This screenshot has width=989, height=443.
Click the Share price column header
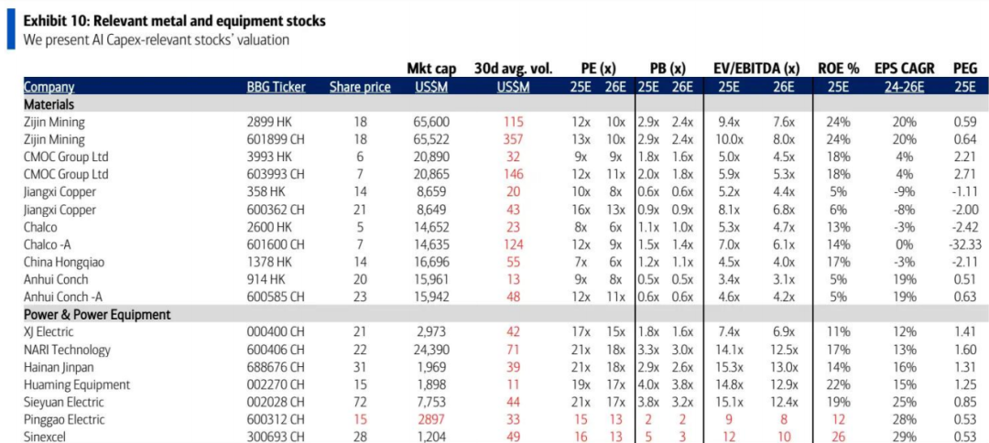click(x=360, y=87)
